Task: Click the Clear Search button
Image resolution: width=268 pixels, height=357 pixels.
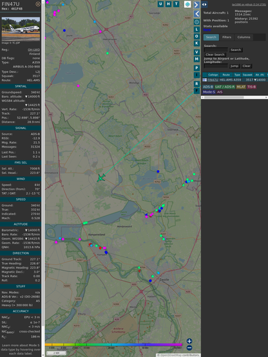Action: [215, 54]
